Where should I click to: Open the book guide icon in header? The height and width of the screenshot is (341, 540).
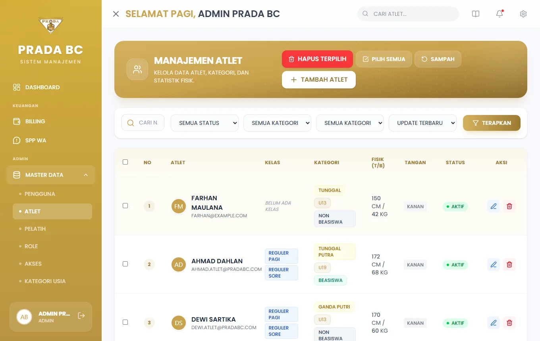pos(476,14)
